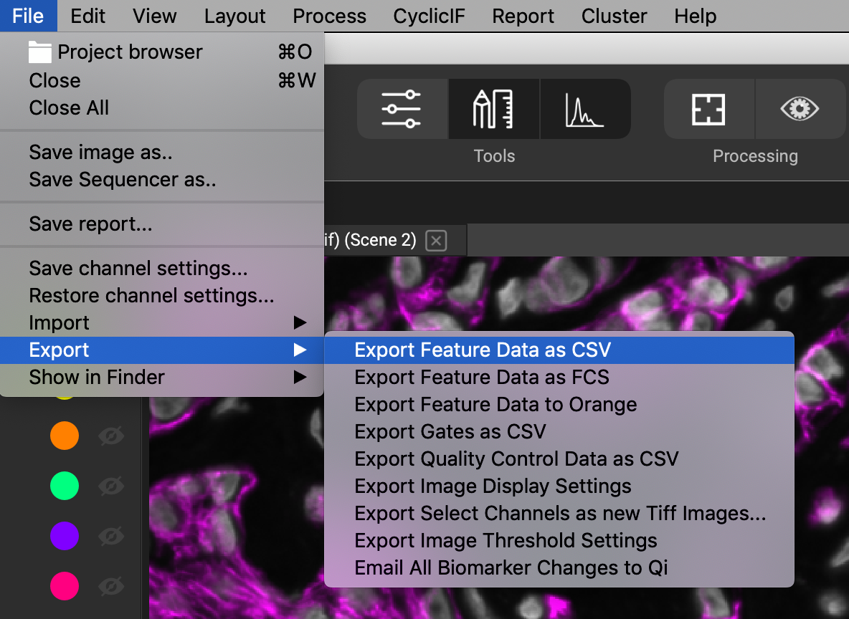This screenshot has width=849, height=619.
Task: Open the CyclicIF menu
Action: (x=429, y=16)
